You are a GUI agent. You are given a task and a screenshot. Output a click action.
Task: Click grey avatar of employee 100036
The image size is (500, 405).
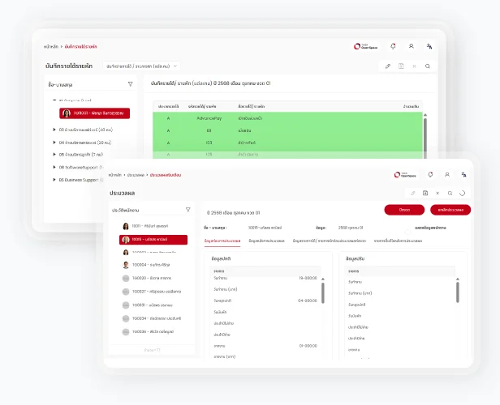point(126,332)
